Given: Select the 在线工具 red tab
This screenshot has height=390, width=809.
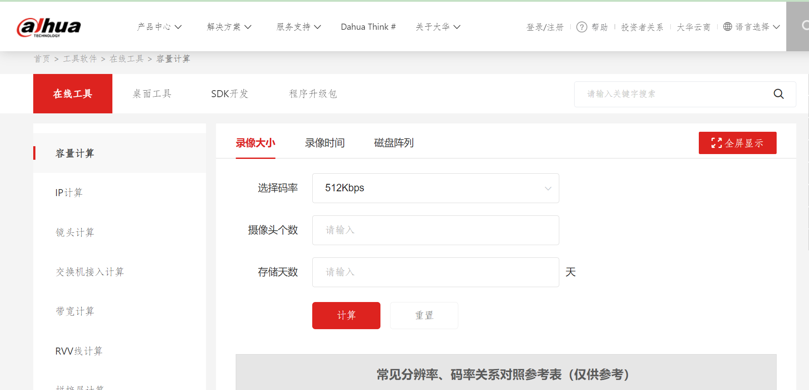Looking at the screenshot, I should [x=73, y=94].
